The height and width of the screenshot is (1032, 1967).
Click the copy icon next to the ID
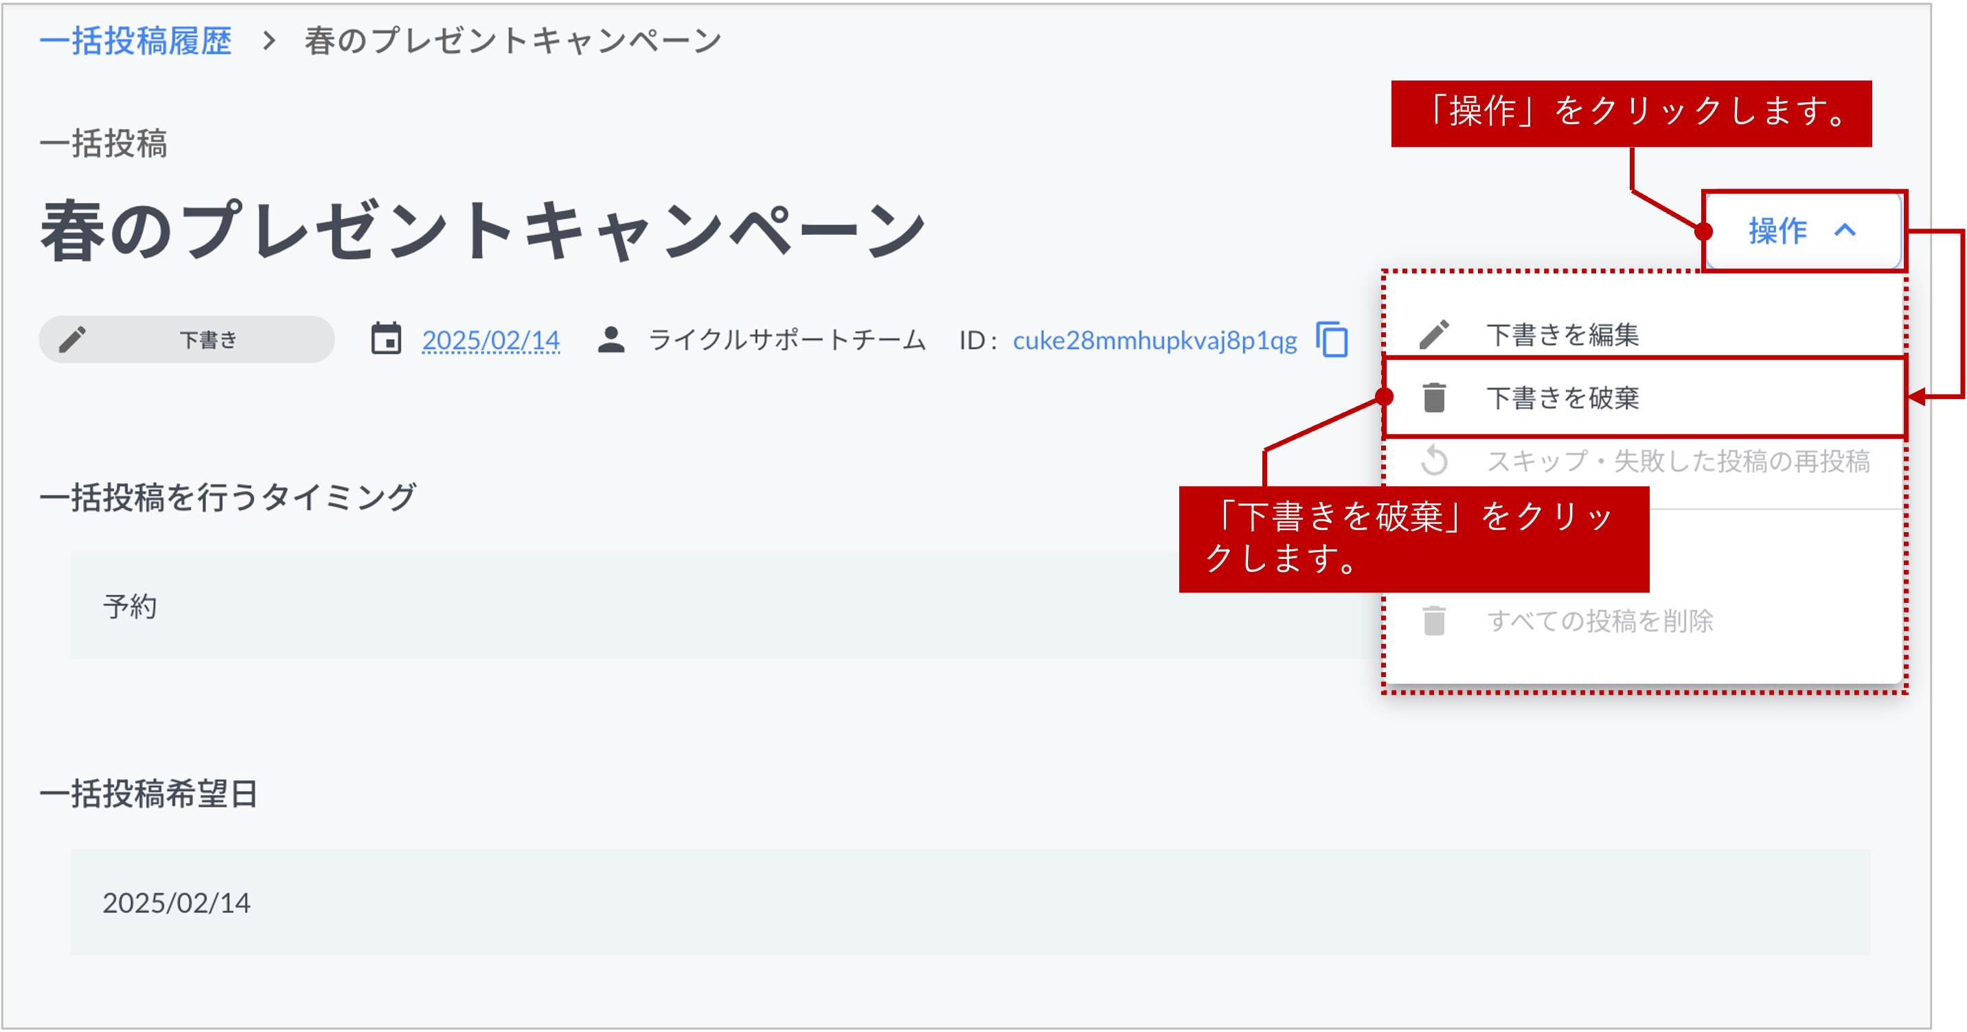pos(1332,341)
